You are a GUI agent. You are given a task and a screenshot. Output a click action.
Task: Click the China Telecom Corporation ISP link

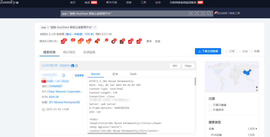(x=65, y=91)
